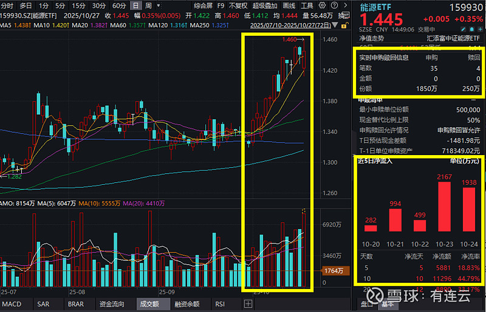Viewport: 486px width, 312px height.
Task: Click the F9 button
Action: coord(221,5)
